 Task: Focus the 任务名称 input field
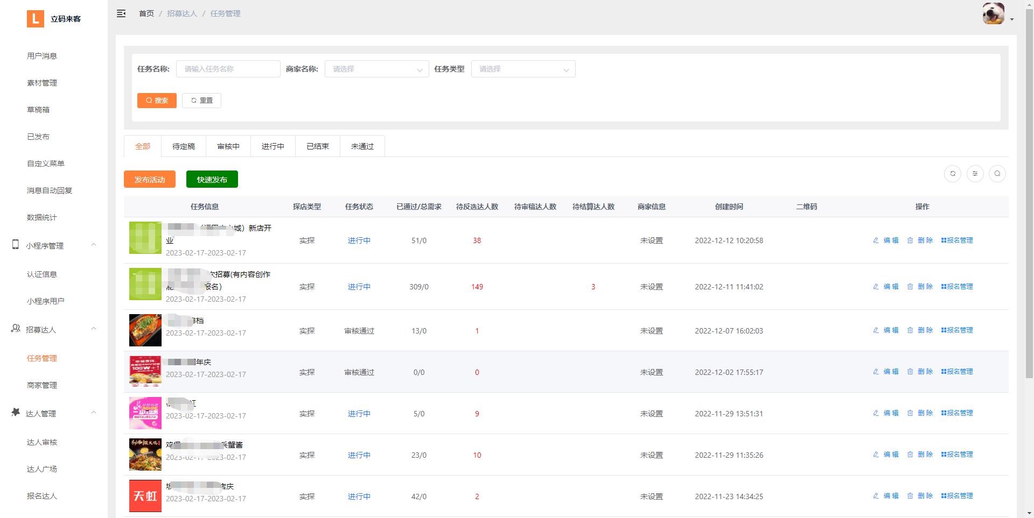coord(228,69)
